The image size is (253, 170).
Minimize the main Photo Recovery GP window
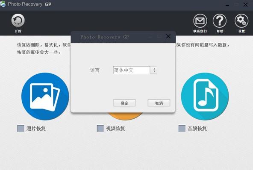tap(227, 5)
